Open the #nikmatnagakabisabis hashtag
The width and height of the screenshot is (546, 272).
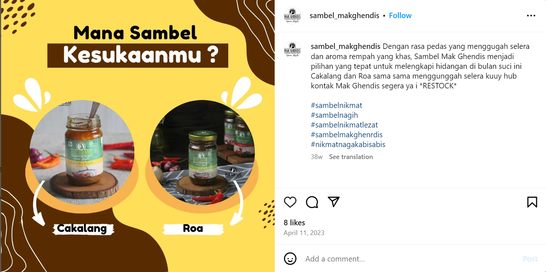tap(348, 145)
